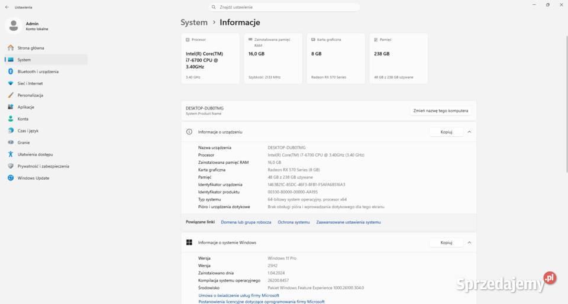Click the Karta graficzna card icon

pos(313,40)
